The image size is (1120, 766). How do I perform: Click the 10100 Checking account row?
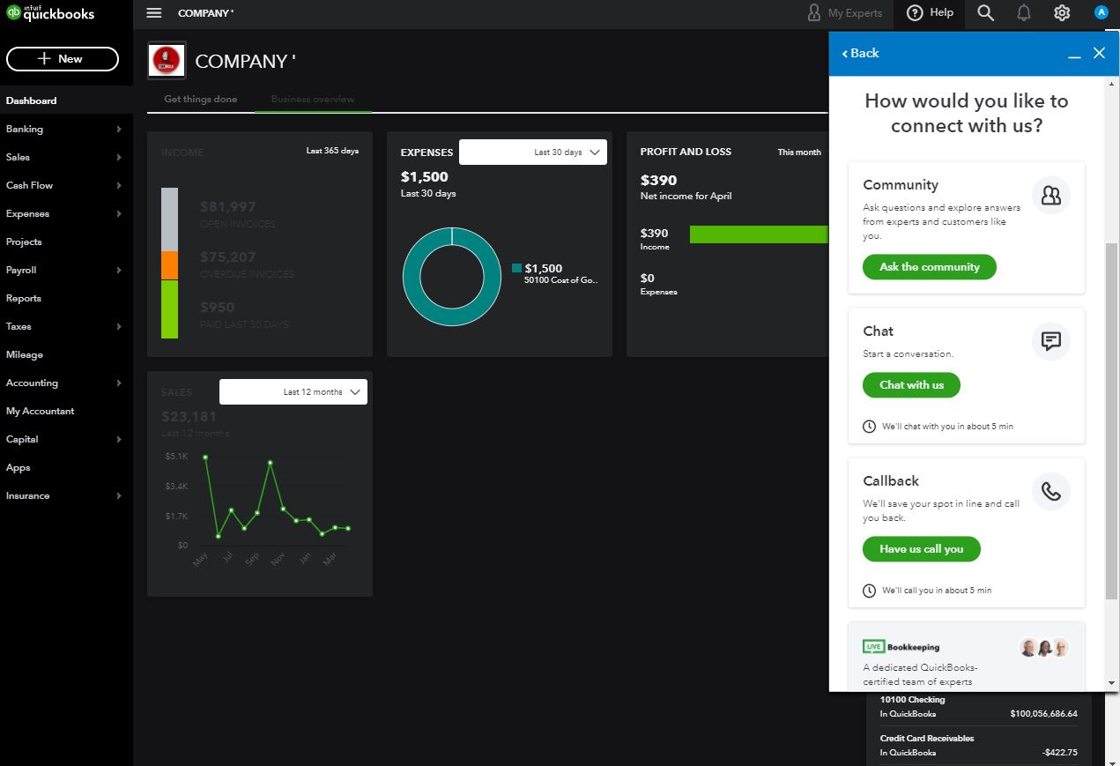click(978, 707)
